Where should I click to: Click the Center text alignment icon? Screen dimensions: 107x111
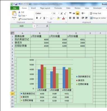pos(74,18)
